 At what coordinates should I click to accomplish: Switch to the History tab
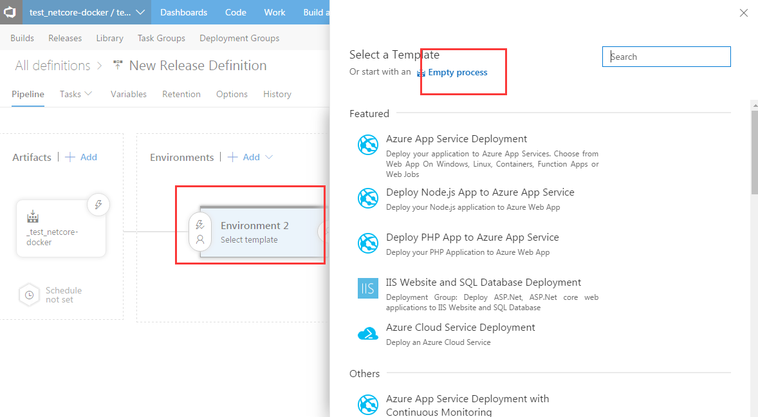tap(277, 94)
